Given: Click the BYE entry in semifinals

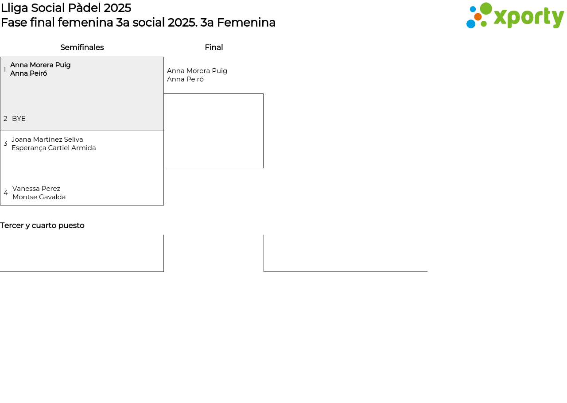Looking at the screenshot, I should (x=19, y=119).
